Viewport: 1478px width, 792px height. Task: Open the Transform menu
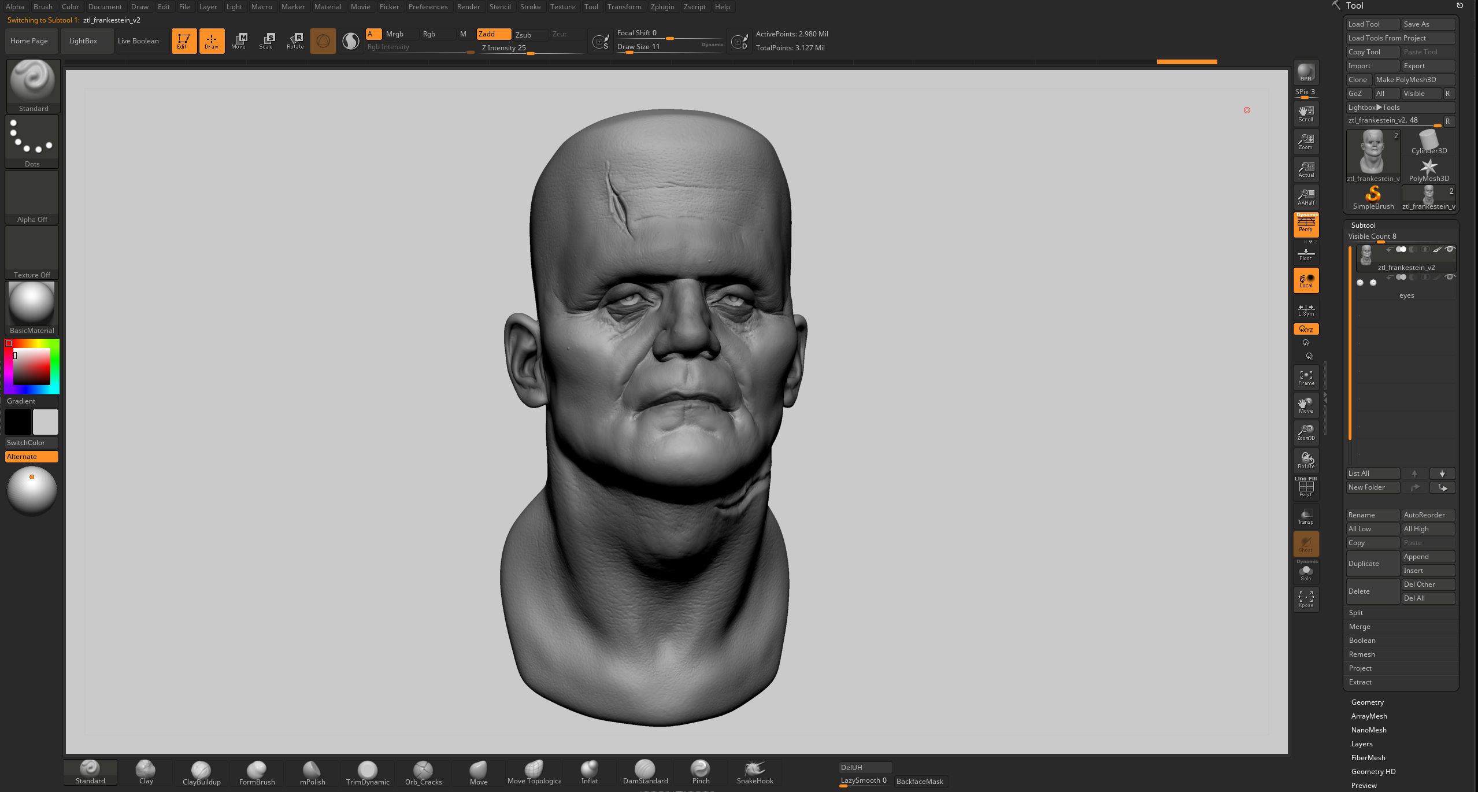(624, 7)
